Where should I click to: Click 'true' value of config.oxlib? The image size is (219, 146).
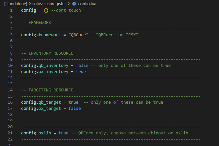click(63, 133)
